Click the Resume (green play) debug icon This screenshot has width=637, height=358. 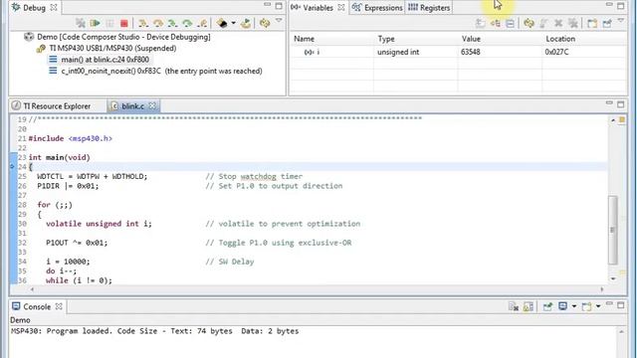96,23
